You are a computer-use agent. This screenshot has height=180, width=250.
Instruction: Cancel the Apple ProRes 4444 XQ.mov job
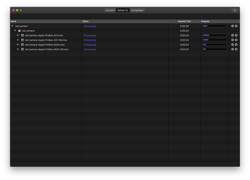click(236, 49)
